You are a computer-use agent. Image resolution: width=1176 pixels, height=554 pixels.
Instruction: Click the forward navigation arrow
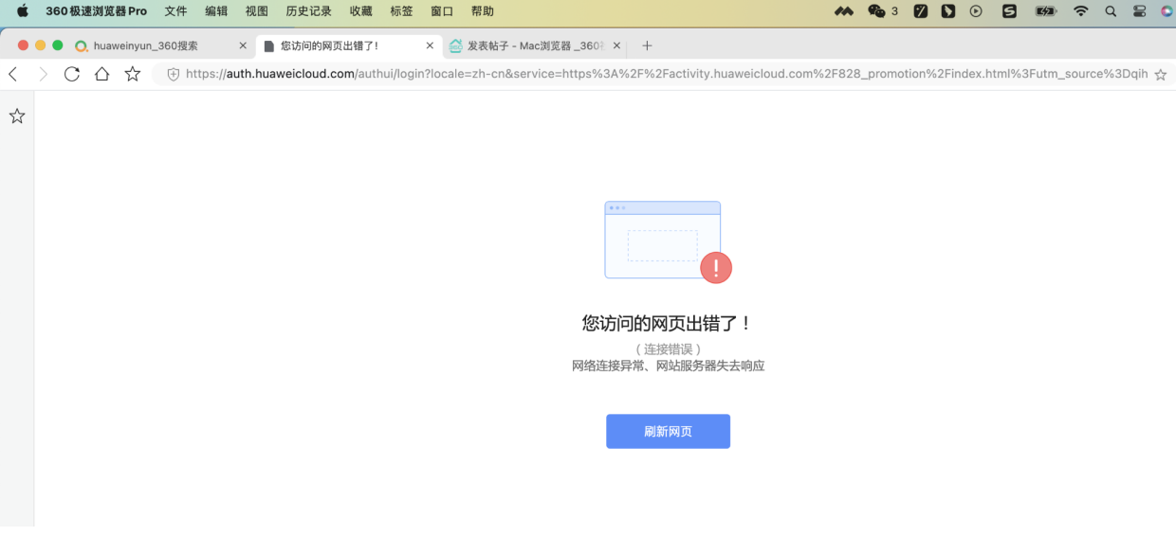(x=42, y=73)
